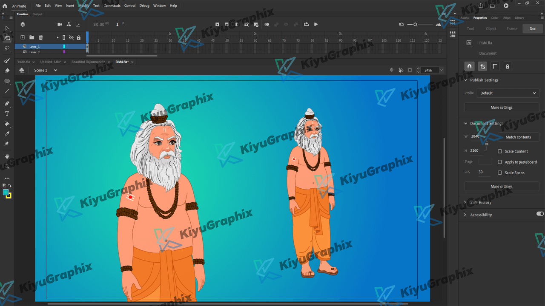Pick the Paint Bucket tool
Viewport: 545px width, 306px height.
[x=7, y=124]
